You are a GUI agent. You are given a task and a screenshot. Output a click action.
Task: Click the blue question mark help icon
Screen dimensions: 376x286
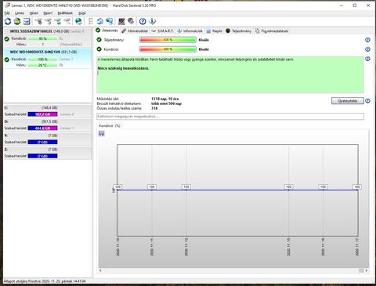[x=143, y=21]
